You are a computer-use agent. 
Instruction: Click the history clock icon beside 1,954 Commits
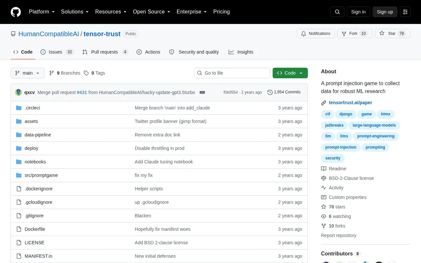point(270,92)
